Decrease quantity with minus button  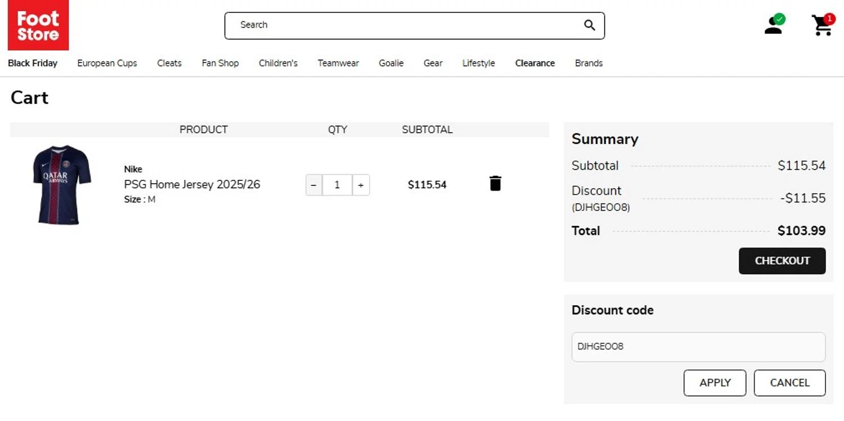314,185
